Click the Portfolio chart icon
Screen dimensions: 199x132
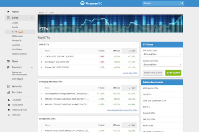coord(8,92)
